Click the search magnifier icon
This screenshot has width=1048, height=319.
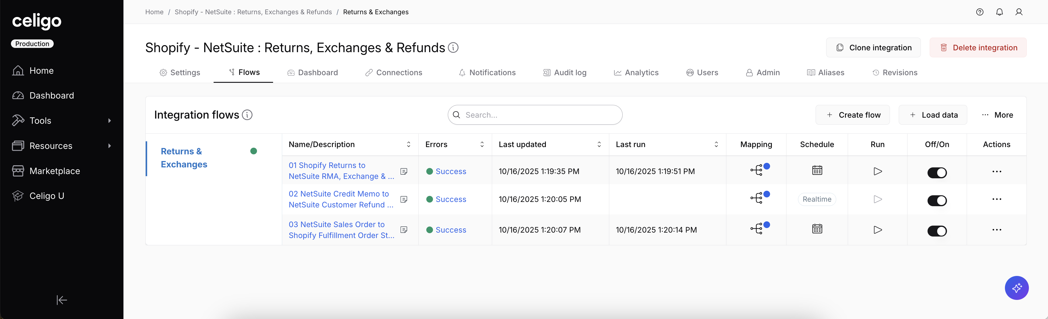pyautogui.click(x=456, y=115)
